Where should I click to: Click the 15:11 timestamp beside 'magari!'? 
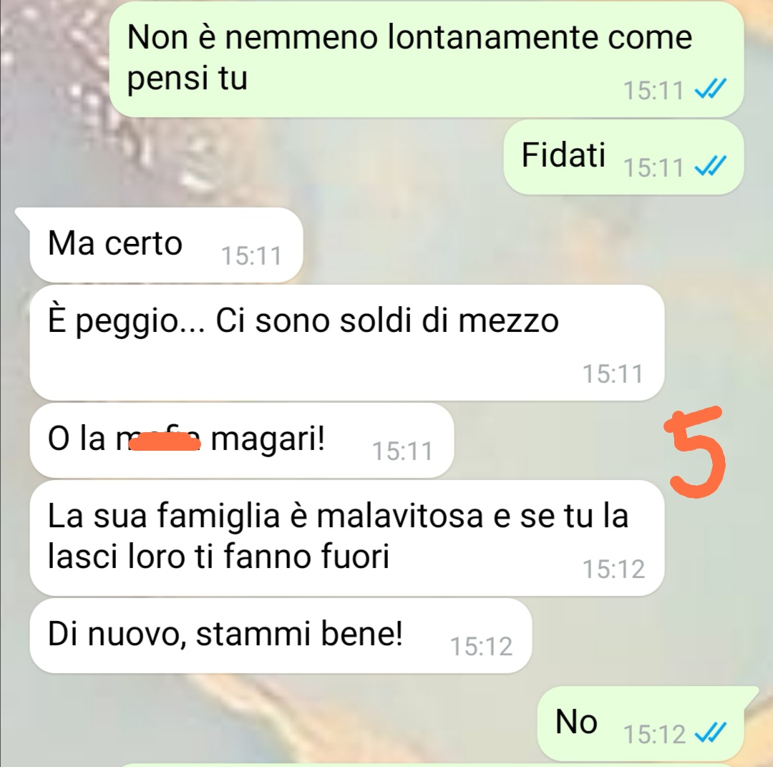click(x=402, y=451)
